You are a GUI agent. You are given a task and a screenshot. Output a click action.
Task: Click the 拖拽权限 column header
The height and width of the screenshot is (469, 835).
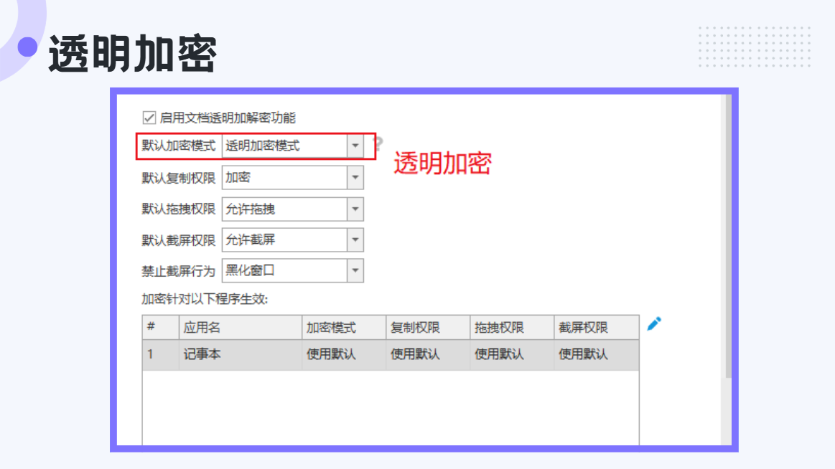click(513, 328)
